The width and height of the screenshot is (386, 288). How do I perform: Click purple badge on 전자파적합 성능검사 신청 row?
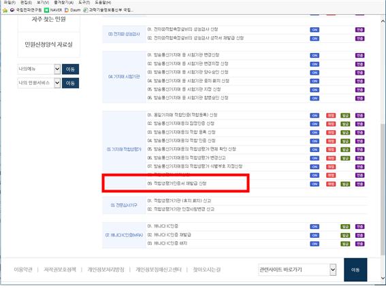359,30
